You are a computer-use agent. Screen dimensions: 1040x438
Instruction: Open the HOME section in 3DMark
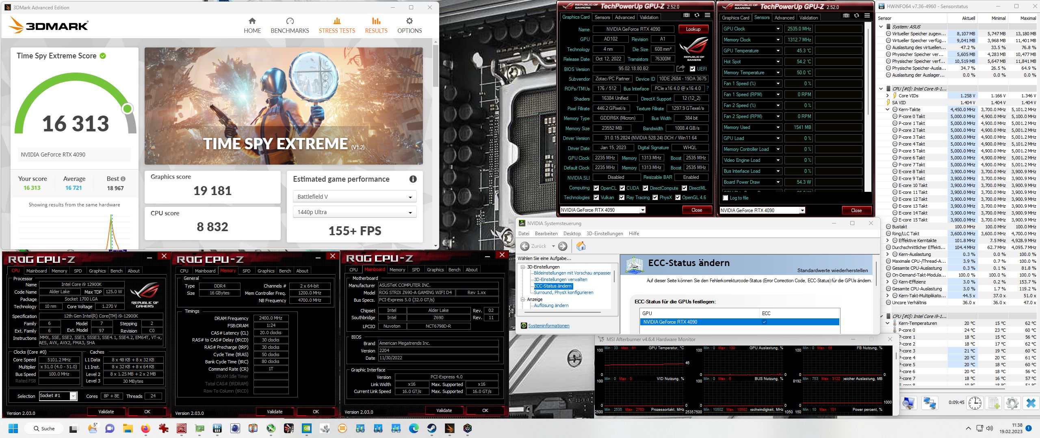[x=252, y=26]
